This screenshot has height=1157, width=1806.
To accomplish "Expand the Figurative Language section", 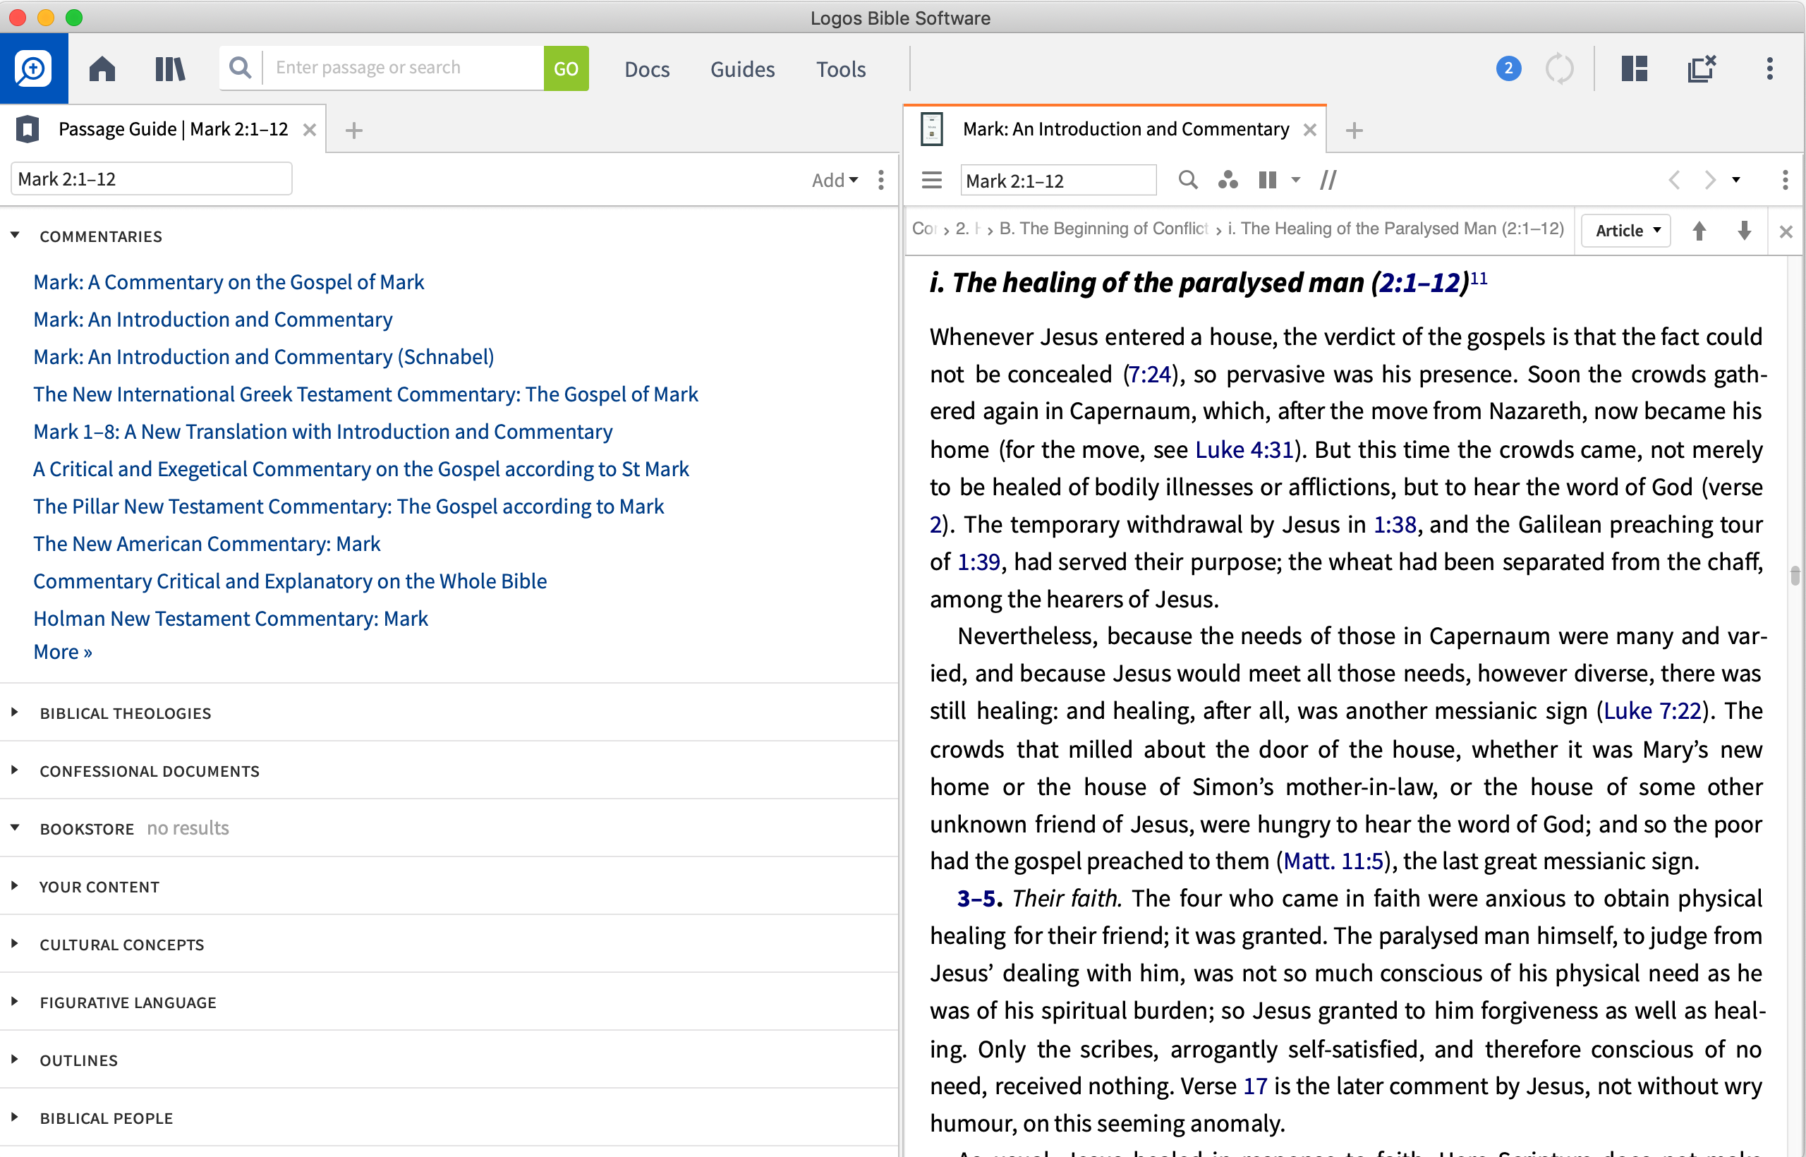I will click(15, 1000).
